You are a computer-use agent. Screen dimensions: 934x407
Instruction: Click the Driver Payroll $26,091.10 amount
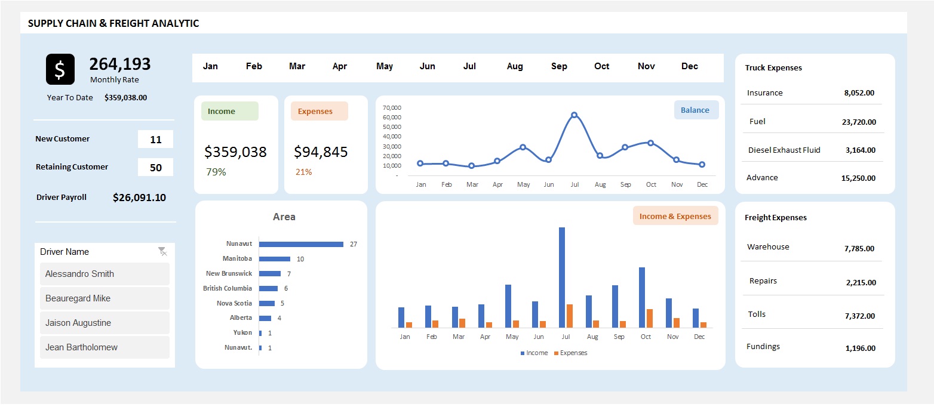pyautogui.click(x=139, y=198)
